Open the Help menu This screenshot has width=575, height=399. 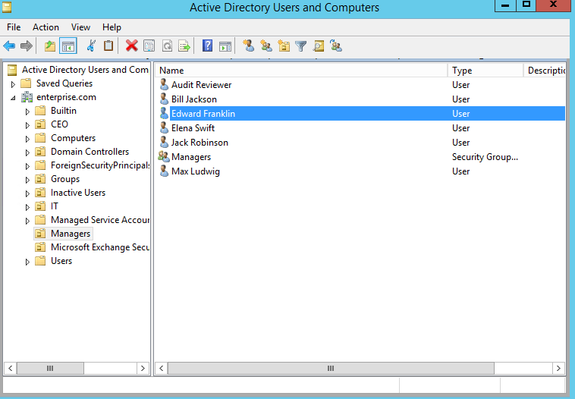[x=112, y=27]
